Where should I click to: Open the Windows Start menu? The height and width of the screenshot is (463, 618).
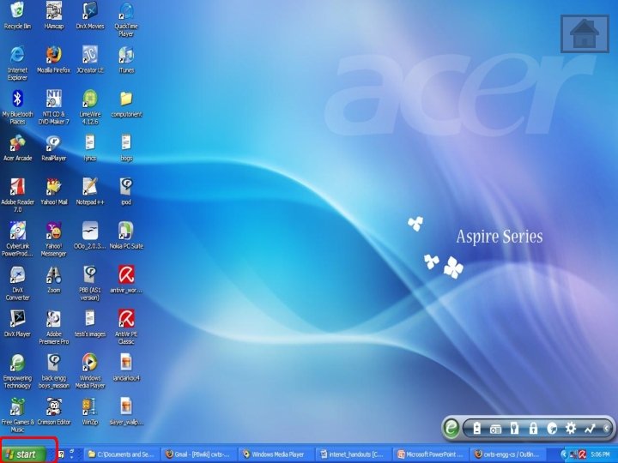tap(24, 454)
